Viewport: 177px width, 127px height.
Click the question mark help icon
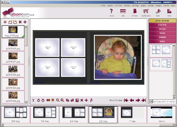(111, 12)
